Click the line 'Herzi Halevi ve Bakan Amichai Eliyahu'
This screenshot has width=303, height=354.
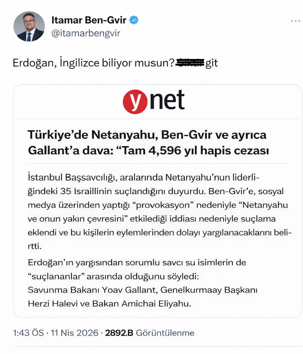(x=109, y=304)
